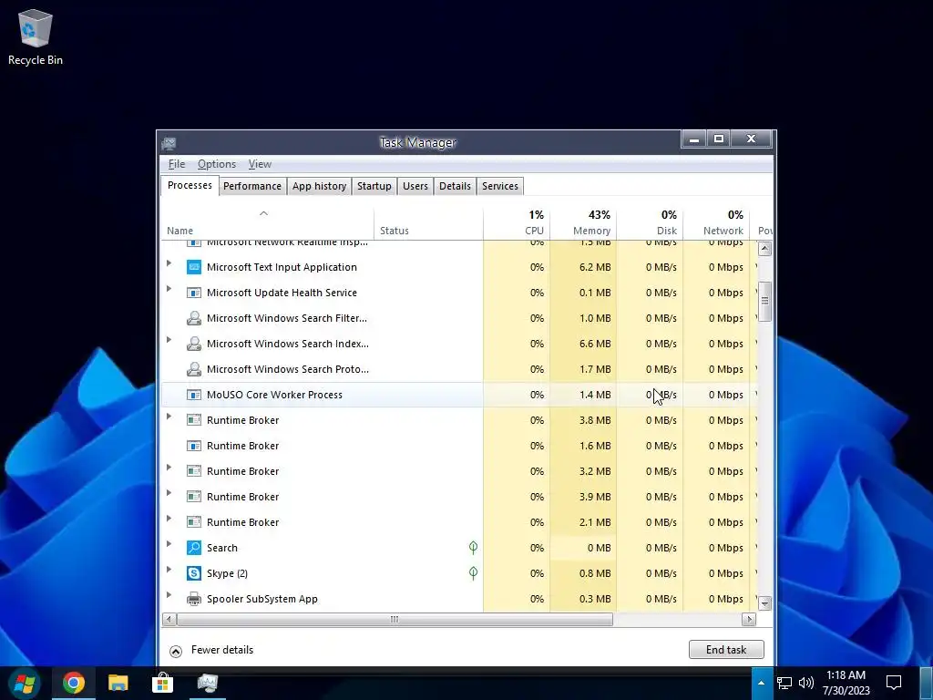Open the Options menu

tap(217, 164)
